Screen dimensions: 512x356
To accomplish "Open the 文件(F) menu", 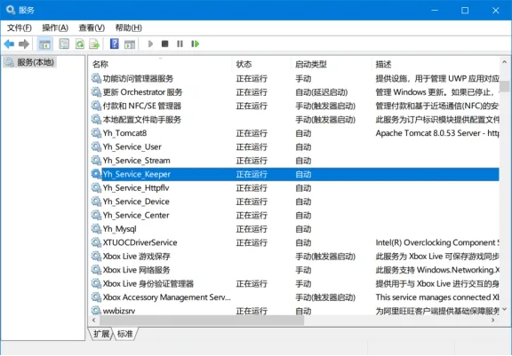I will [20, 28].
